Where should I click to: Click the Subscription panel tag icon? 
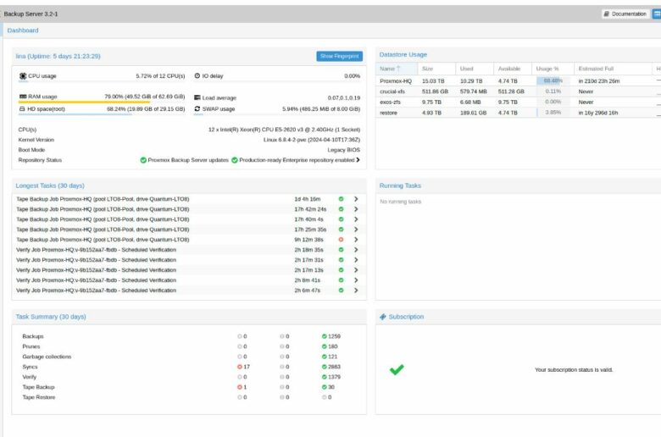coord(383,317)
